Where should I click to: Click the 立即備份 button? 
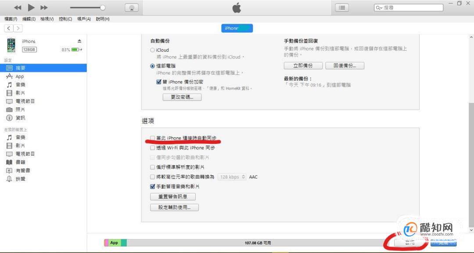click(x=303, y=65)
